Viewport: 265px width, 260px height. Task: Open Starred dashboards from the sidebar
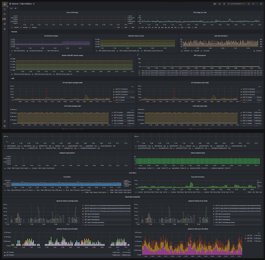pyautogui.click(x=5, y=14)
